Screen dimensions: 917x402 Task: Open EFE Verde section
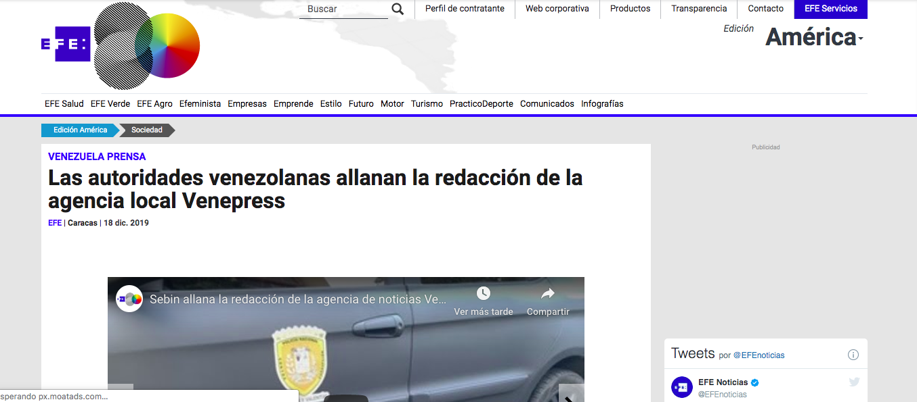(110, 104)
